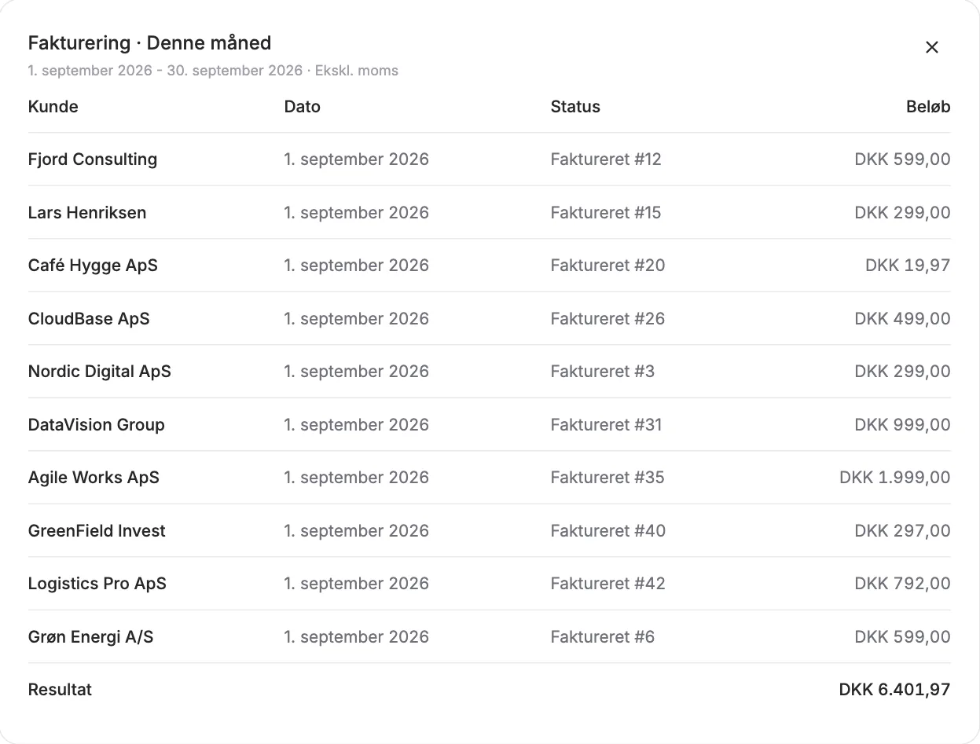Open the GreenField Invest customer
Viewport: 980px width, 744px height.
(97, 531)
